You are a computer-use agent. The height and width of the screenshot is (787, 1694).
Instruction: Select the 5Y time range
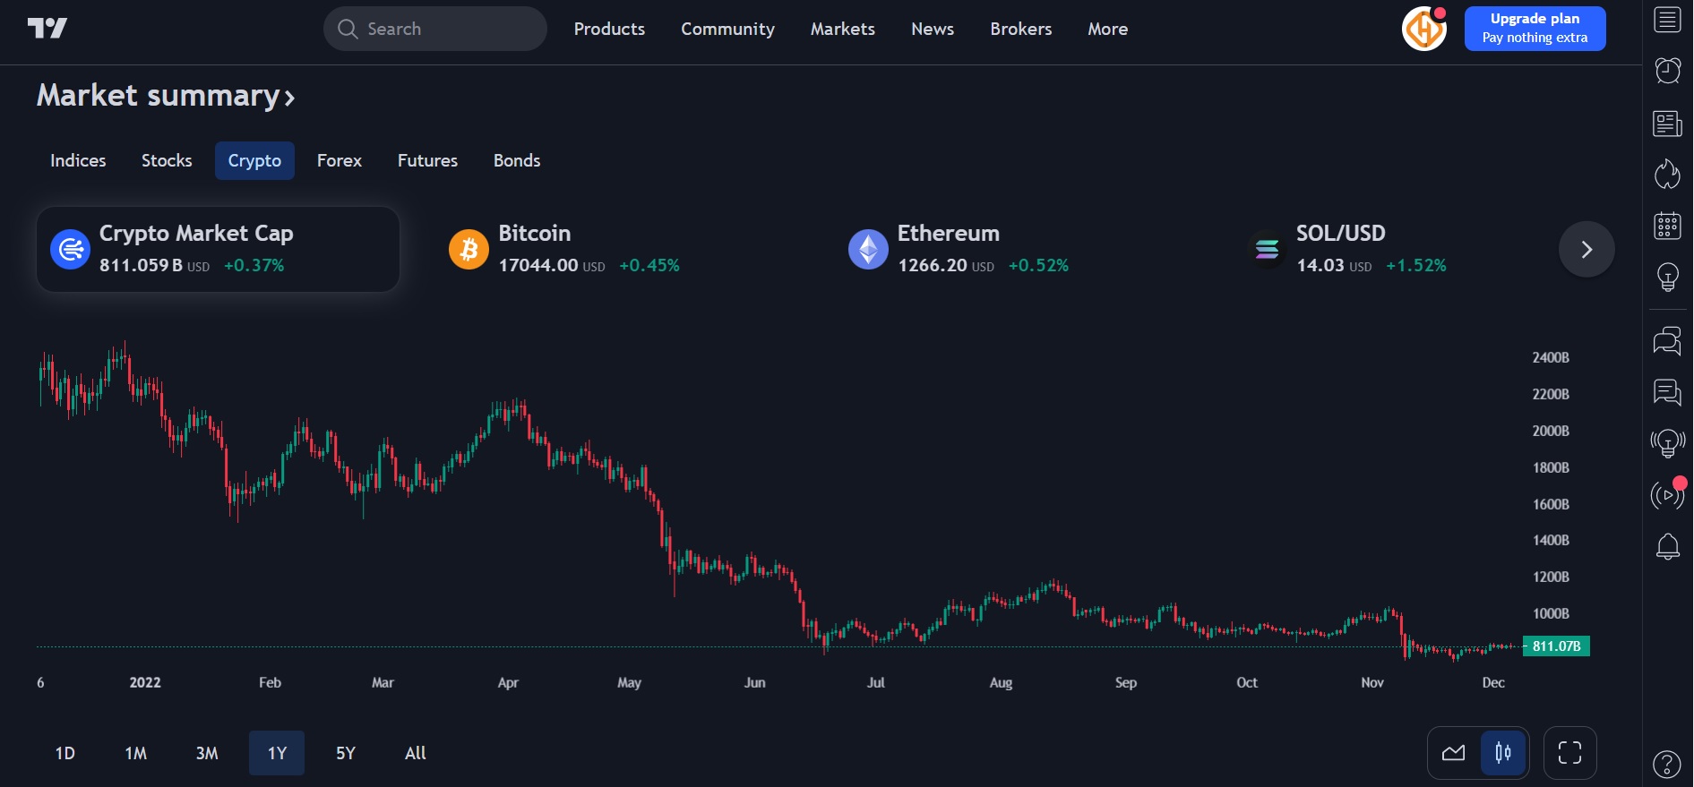pyautogui.click(x=346, y=753)
